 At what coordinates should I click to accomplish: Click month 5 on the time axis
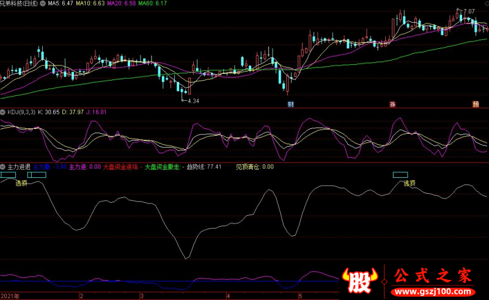click(x=301, y=296)
